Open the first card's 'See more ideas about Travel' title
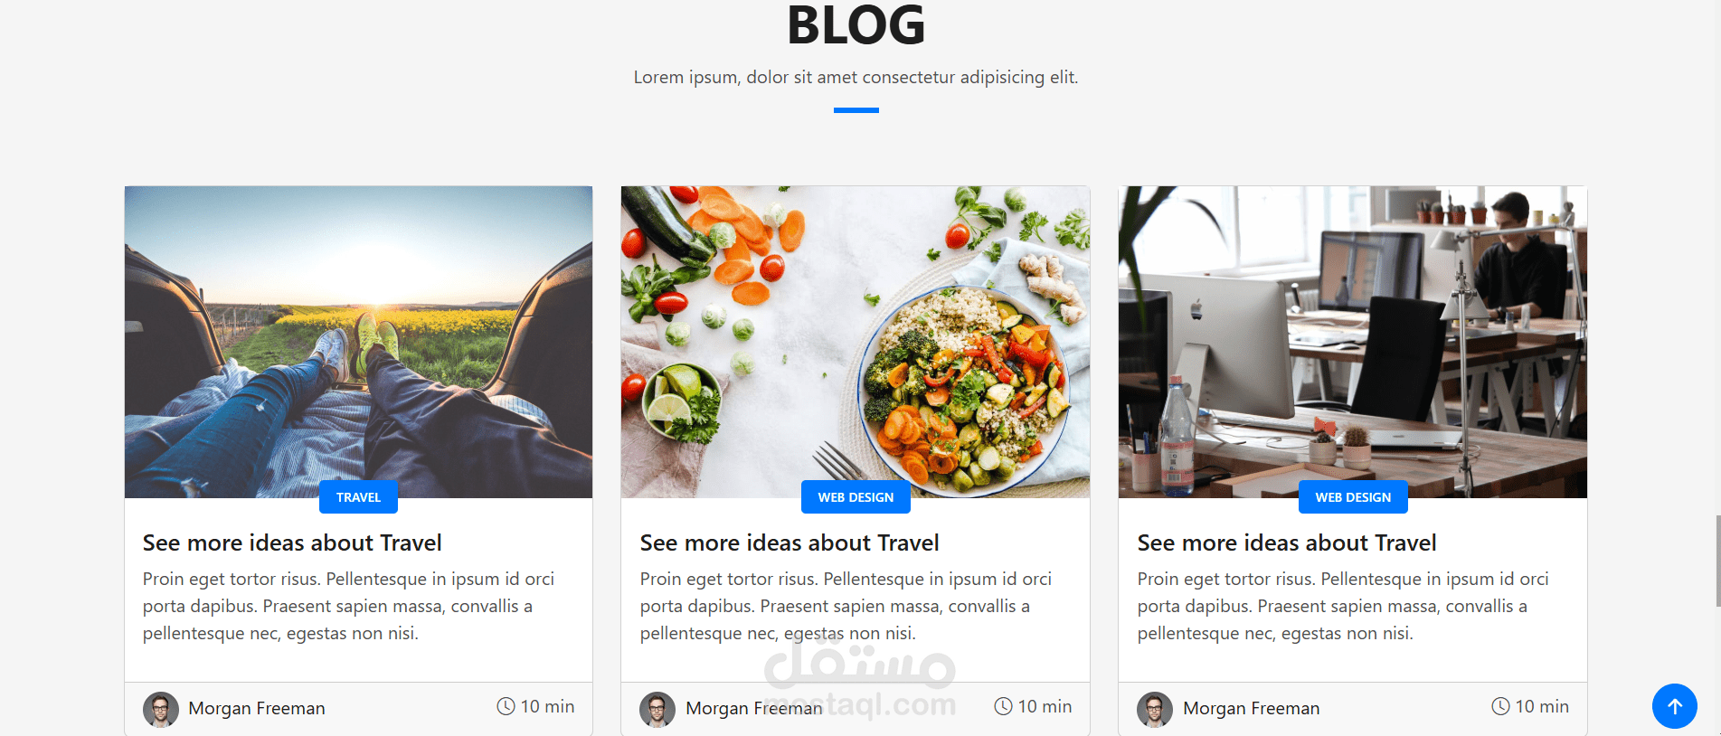This screenshot has height=736, width=1721. (x=292, y=543)
